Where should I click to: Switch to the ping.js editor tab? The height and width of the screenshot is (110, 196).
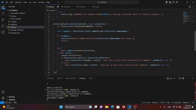point(97,7)
